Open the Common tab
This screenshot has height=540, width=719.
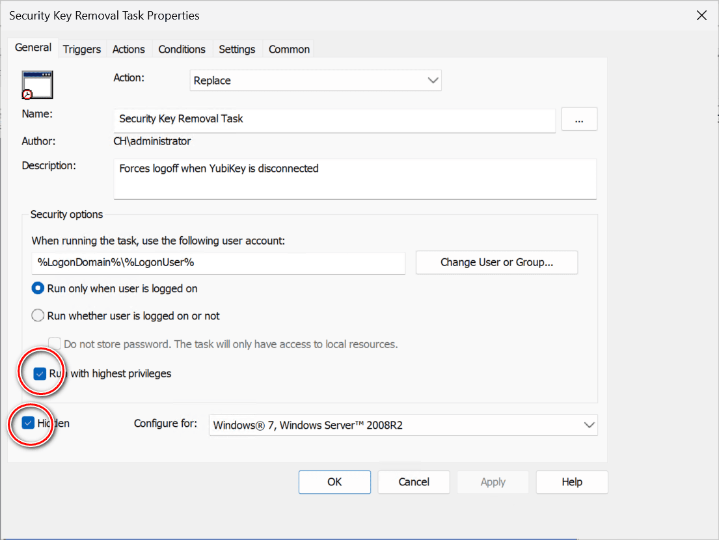point(288,48)
